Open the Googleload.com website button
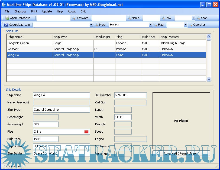Screen dimensions: 220x170 click(x=17, y=25)
